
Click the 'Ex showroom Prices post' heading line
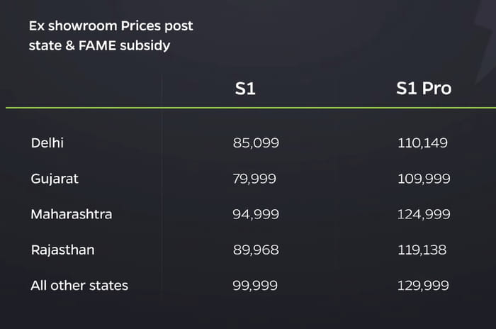(x=111, y=26)
